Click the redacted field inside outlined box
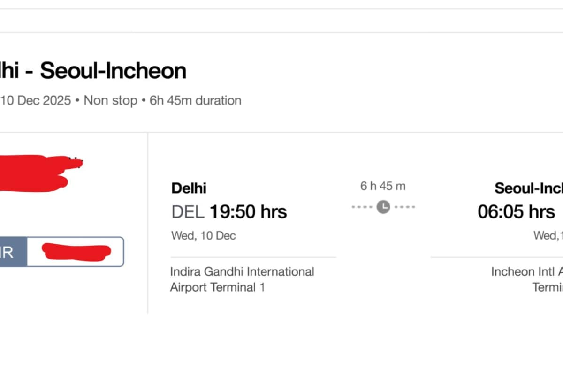The image size is (563, 375). click(x=76, y=252)
